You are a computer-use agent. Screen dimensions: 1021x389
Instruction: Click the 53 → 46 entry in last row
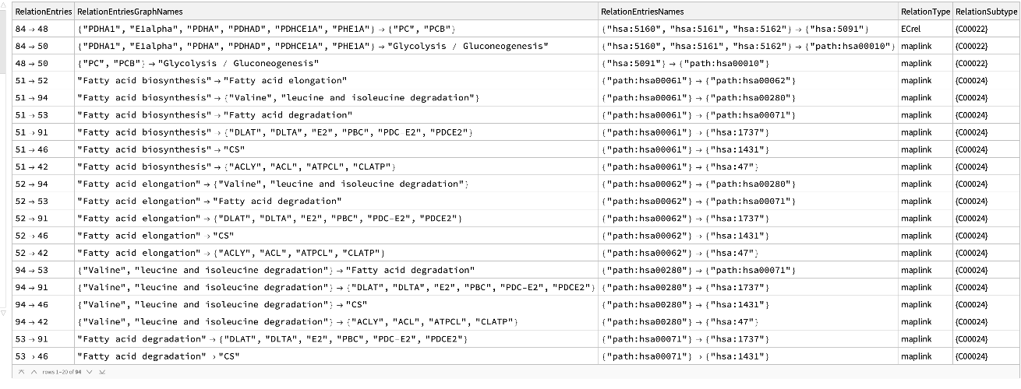coord(32,356)
